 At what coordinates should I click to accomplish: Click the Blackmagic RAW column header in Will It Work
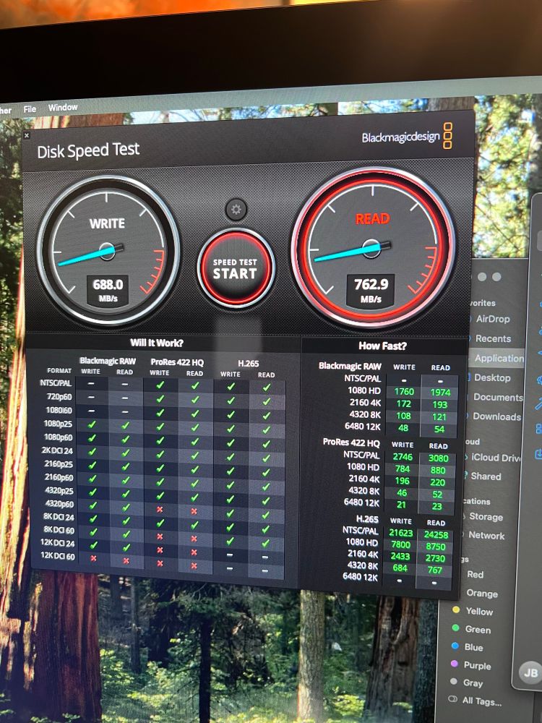point(108,361)
